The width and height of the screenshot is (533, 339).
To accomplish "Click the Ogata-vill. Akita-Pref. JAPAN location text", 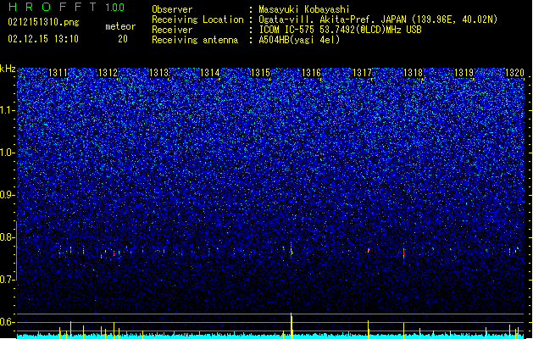I will pos(378,19).
